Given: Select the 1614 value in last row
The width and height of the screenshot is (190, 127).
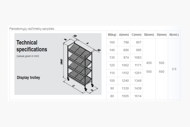Looking at the screenshot, I should click(x=138, y=96).
